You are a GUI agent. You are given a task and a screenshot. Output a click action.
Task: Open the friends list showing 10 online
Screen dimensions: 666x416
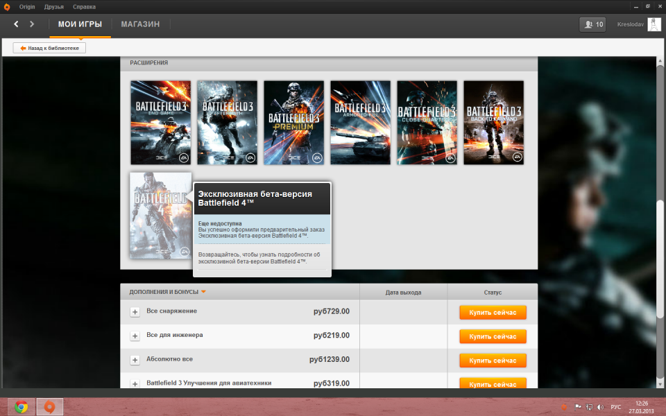click(x=592, y=24)
